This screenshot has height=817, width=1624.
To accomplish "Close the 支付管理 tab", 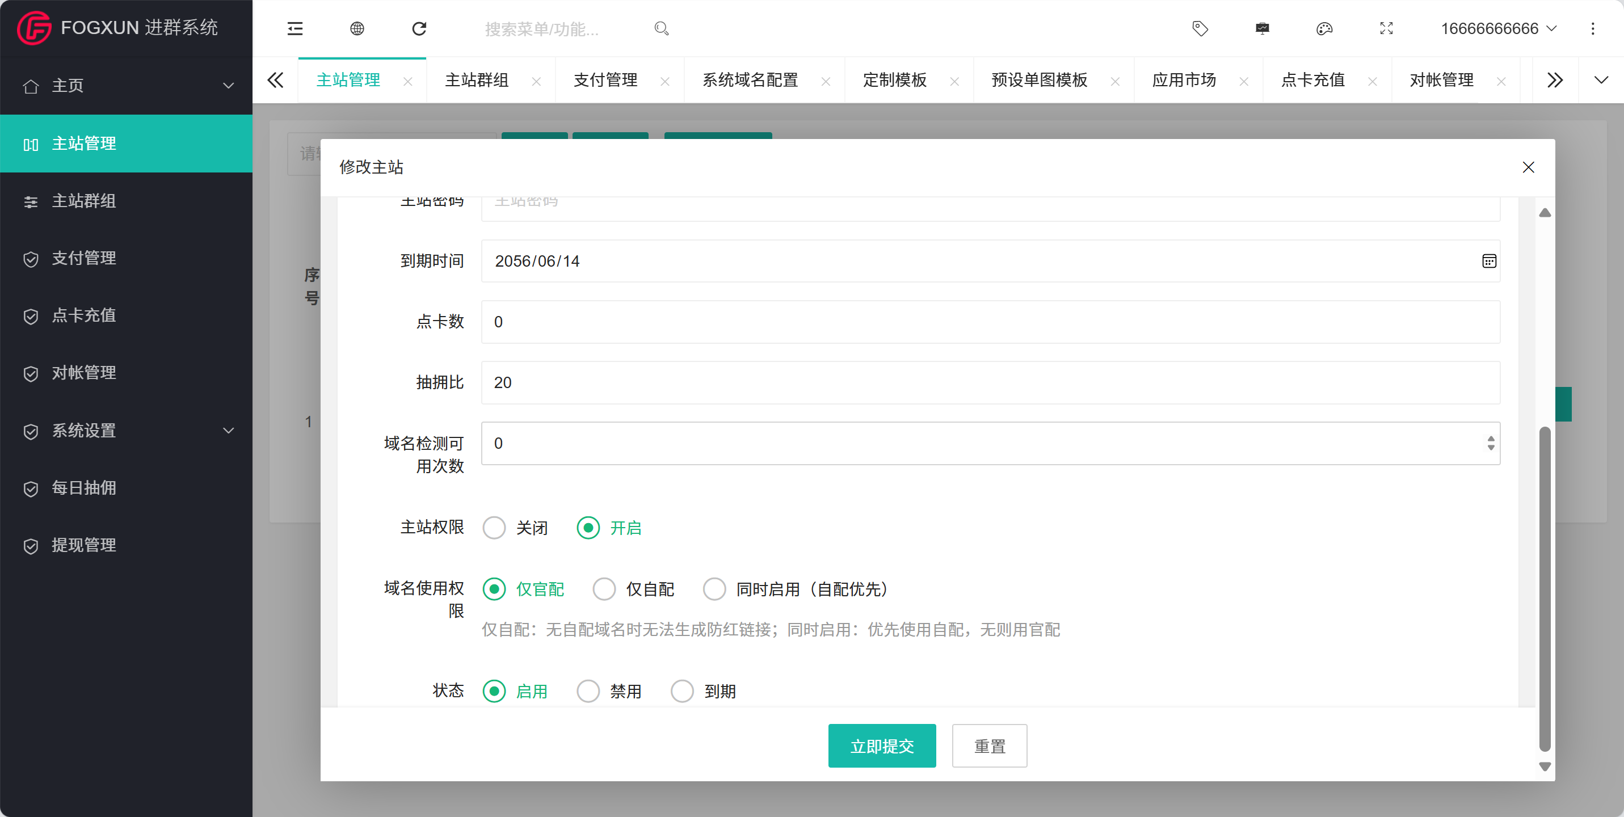I will [665, 81].
